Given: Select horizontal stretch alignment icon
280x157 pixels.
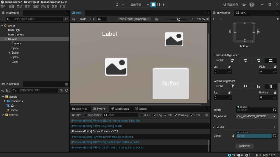Looking at the screenshot, I should click(271, 61).
